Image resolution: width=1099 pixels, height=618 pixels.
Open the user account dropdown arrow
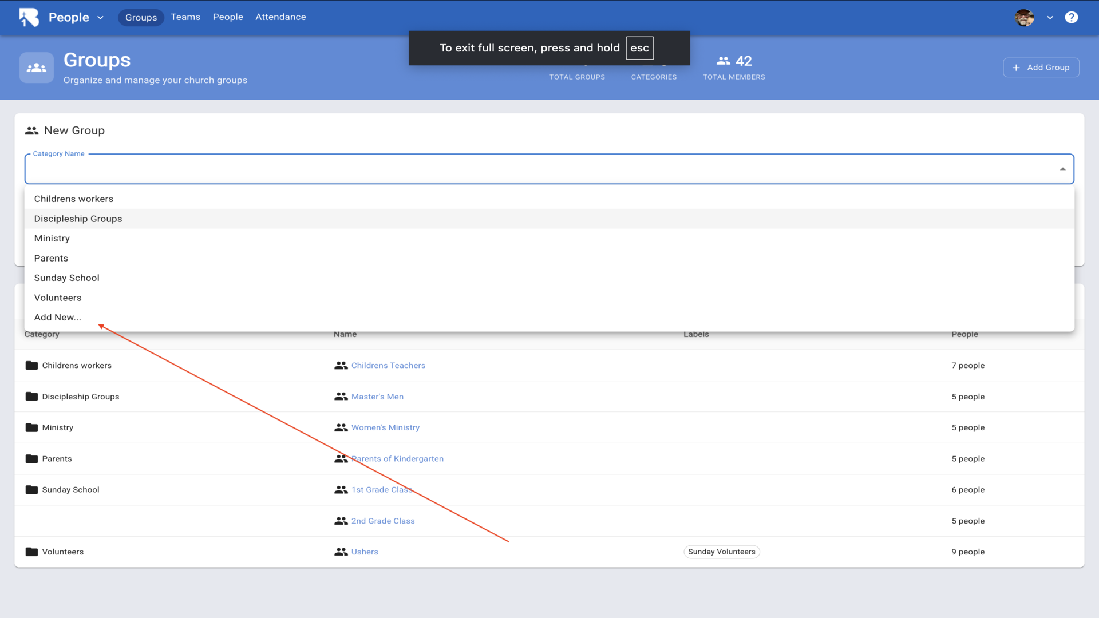(x=1050, y=18)
